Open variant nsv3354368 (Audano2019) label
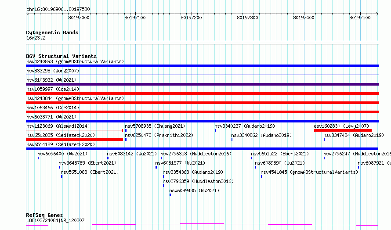 click(x=193, y=172)
